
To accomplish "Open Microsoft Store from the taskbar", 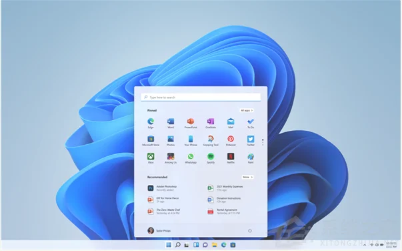I will [x=233, y=245].
